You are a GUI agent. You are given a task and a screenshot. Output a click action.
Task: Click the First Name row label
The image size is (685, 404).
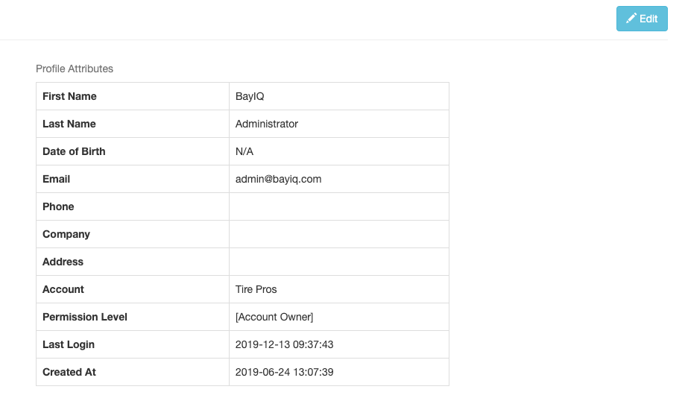click(x=69, y=96)
